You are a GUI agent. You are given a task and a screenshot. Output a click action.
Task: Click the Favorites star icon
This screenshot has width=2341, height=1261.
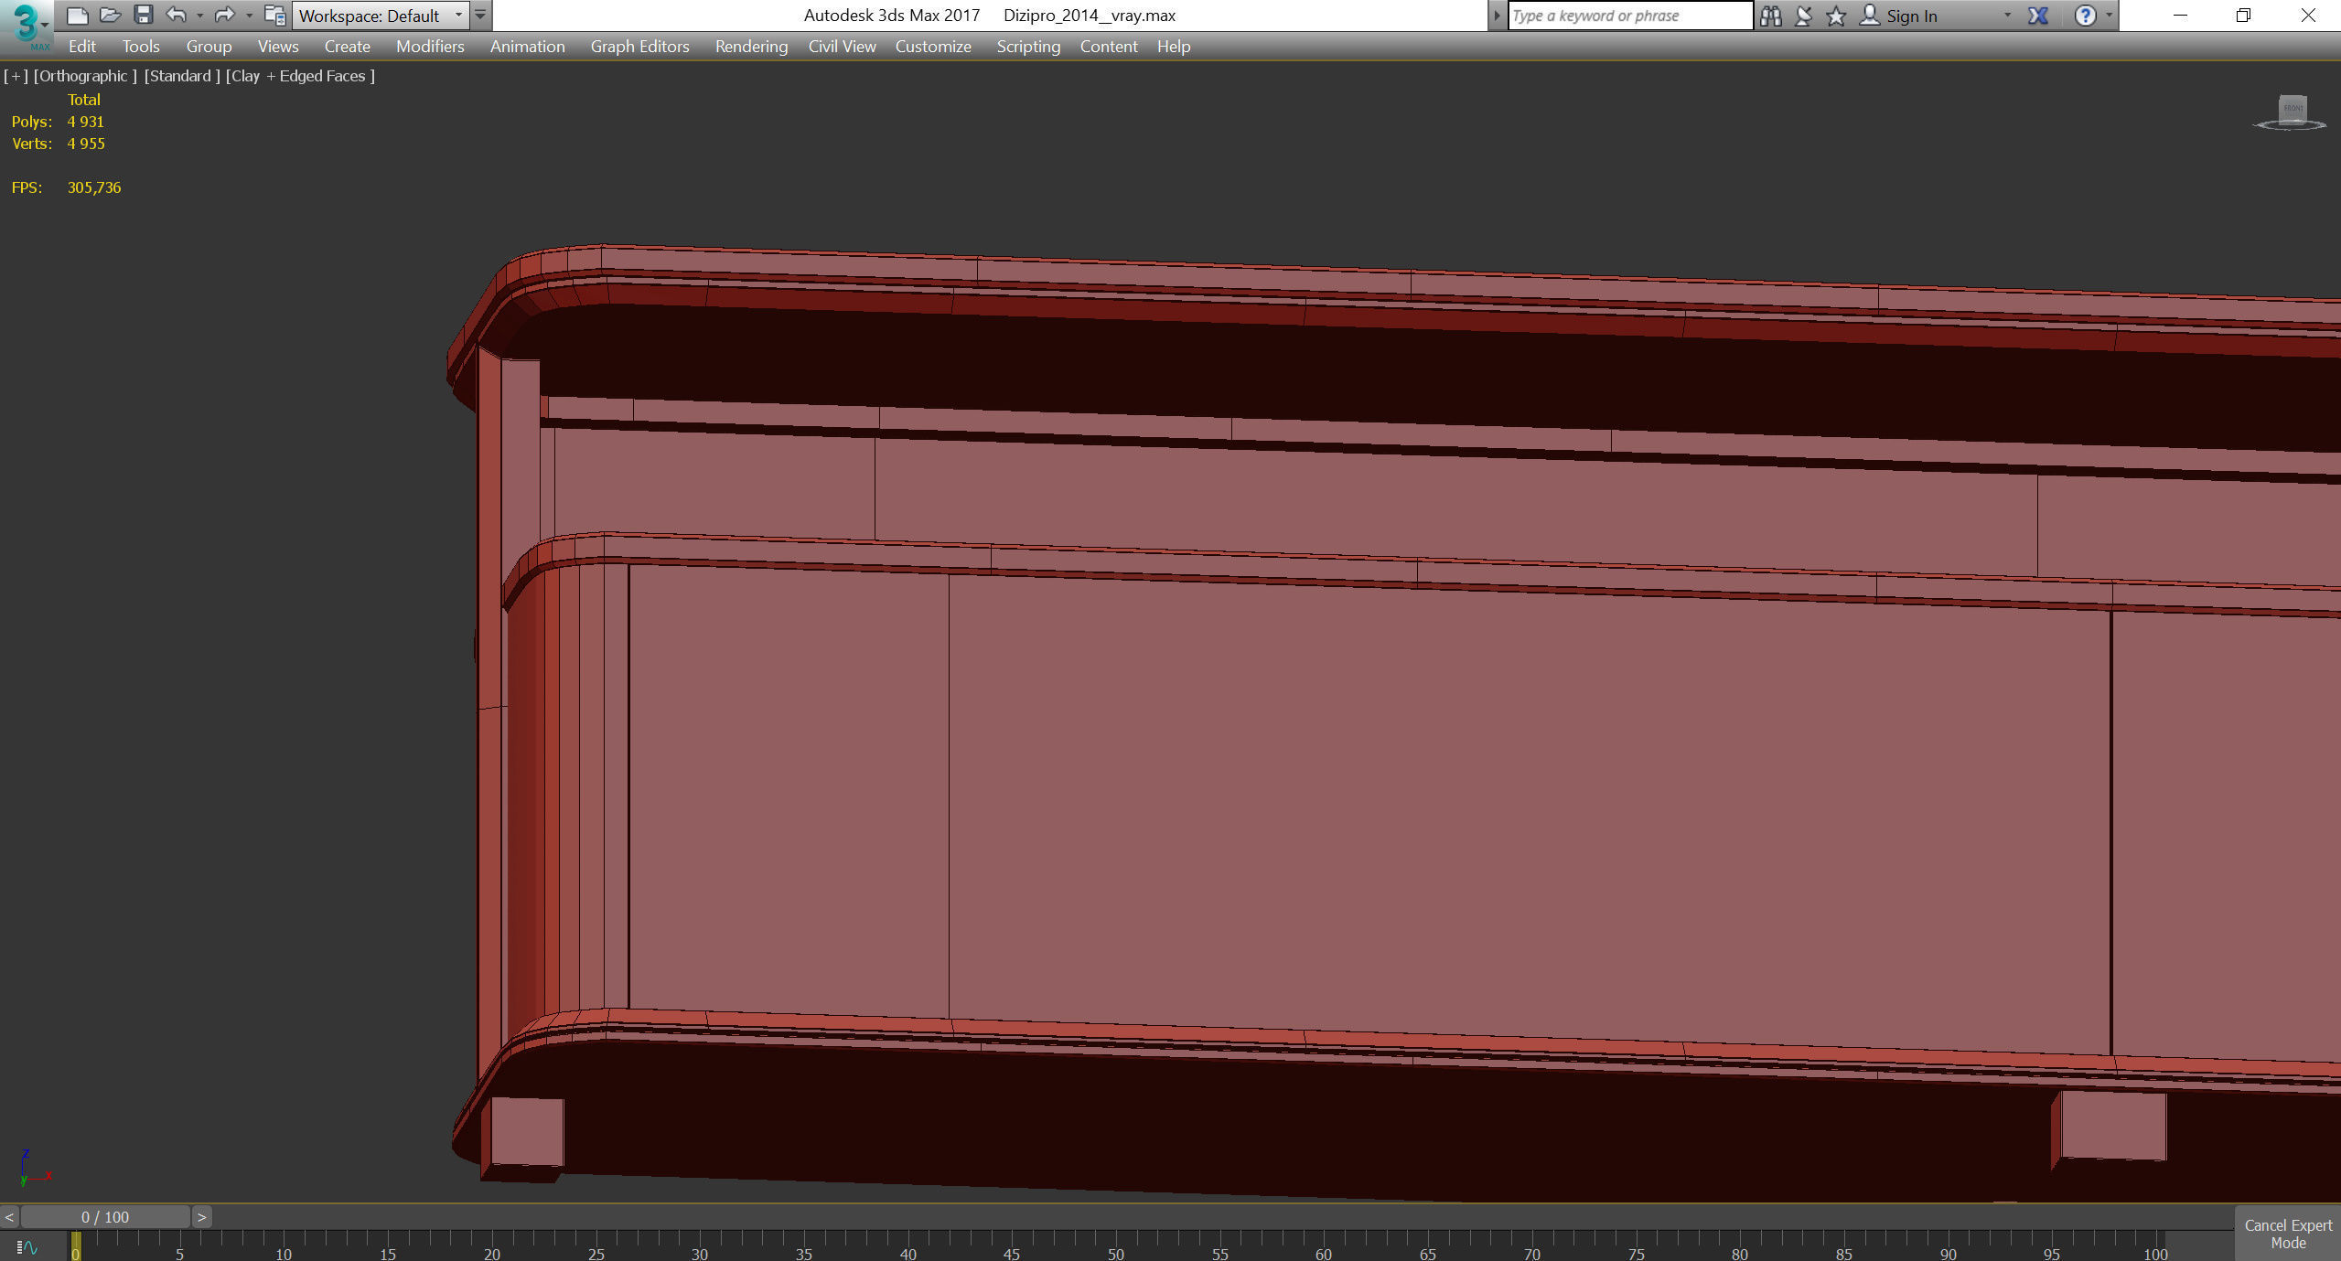(1836, 16)
